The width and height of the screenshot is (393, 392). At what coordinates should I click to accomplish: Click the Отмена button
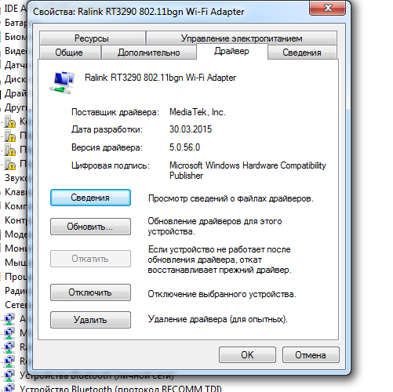[311, 355]
